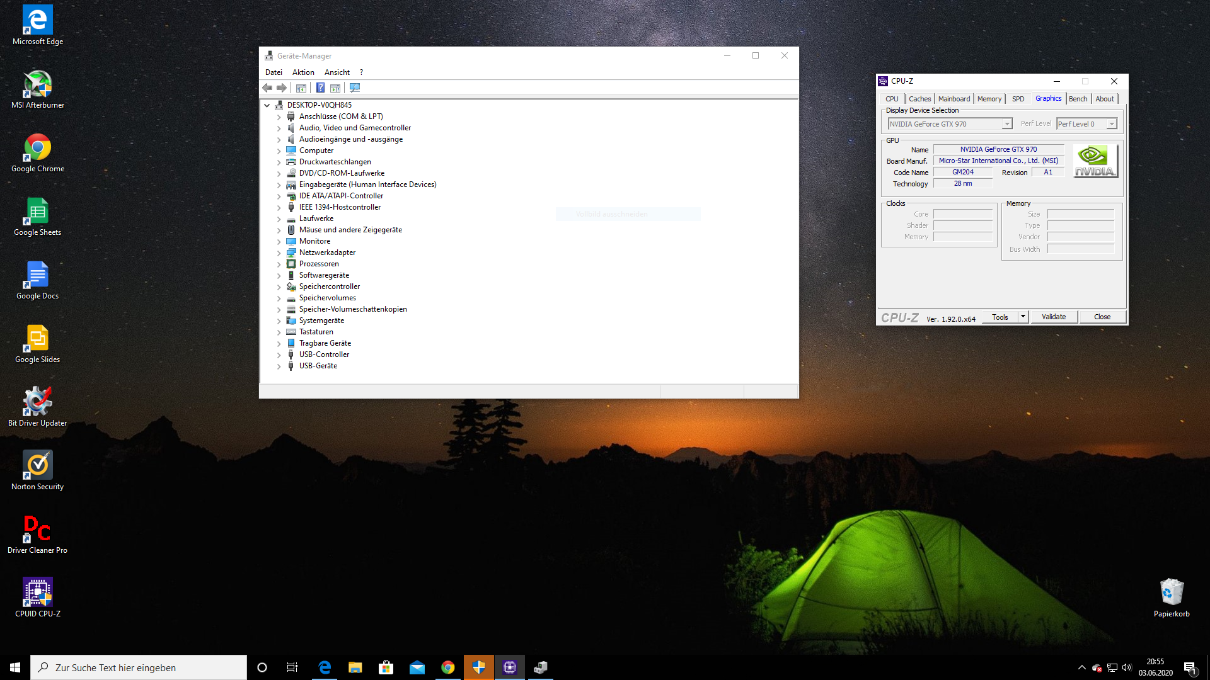Collapse the DESKTOP-V0QH845 root node
The height and width of the screenshot is (680, 1210).
pyautogui.click(x=267, y=105)
